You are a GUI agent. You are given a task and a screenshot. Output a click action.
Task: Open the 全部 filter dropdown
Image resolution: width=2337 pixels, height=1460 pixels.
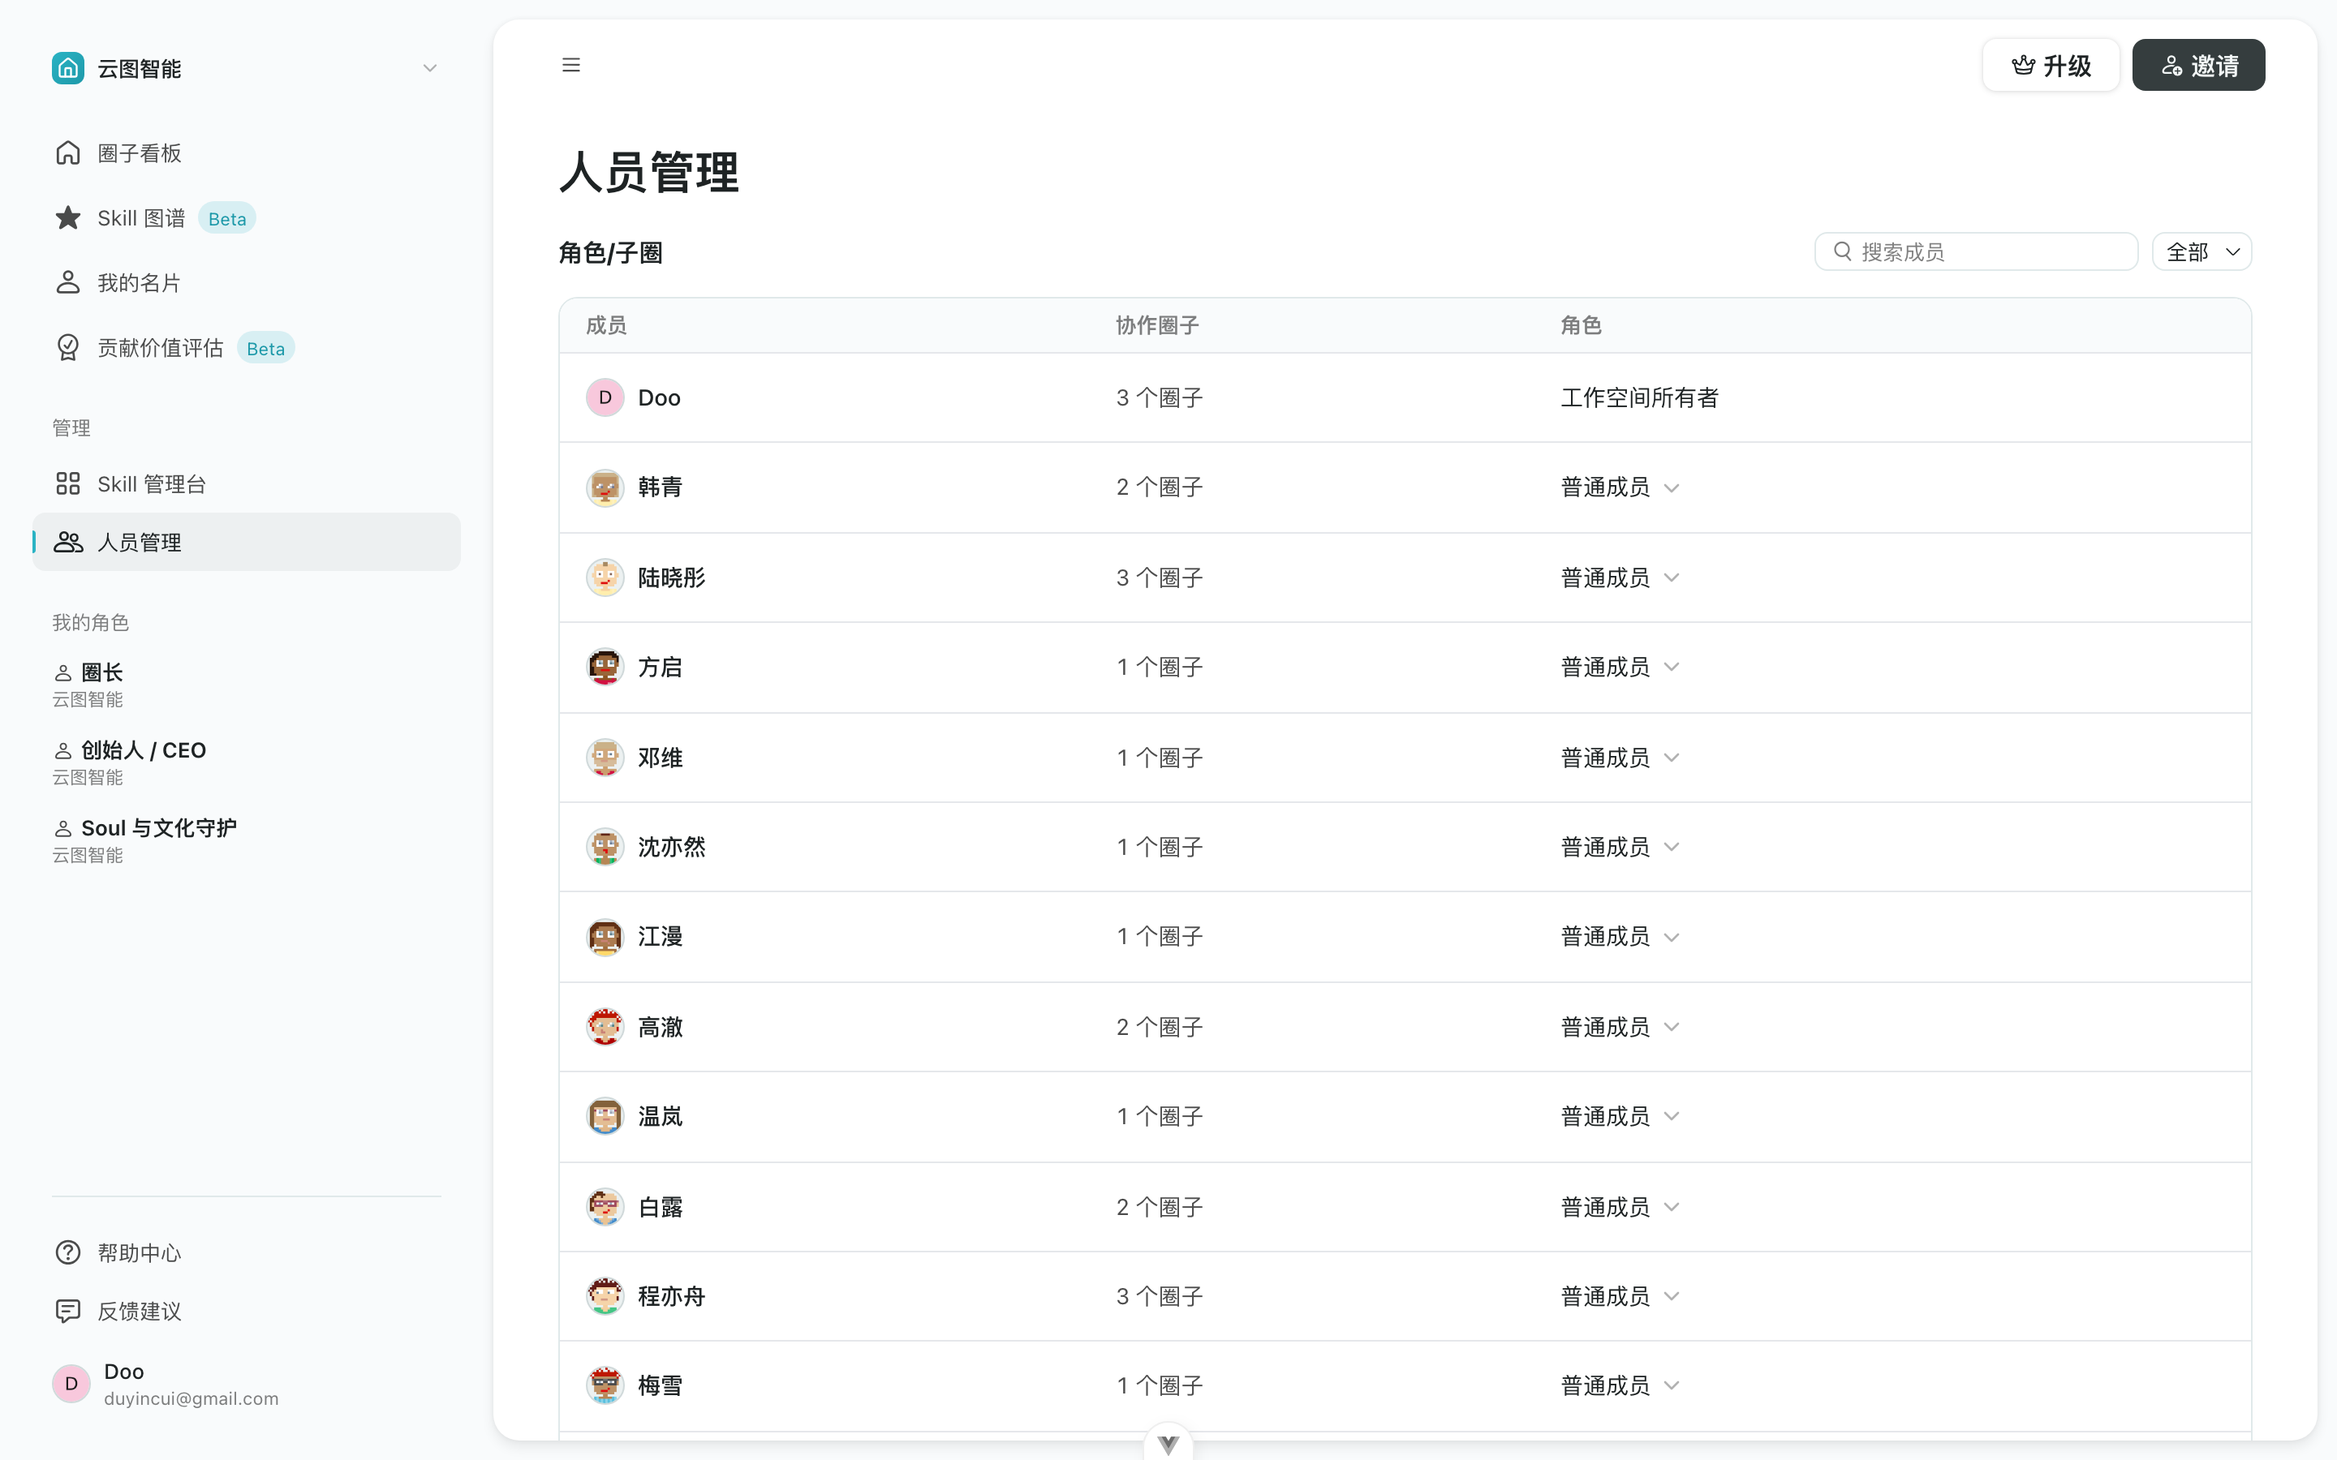(x=2201, y=252)
